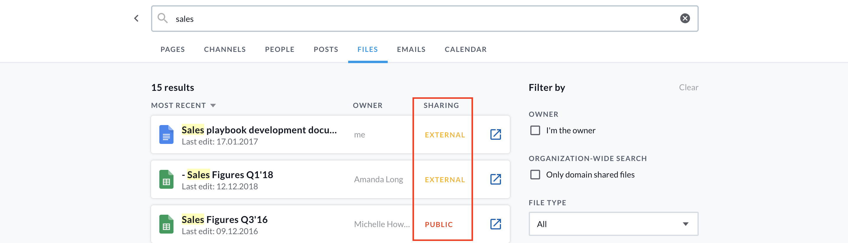848x243 pixels.
Task: Click the back arrow beside search bar
Action: pos(136,18)
